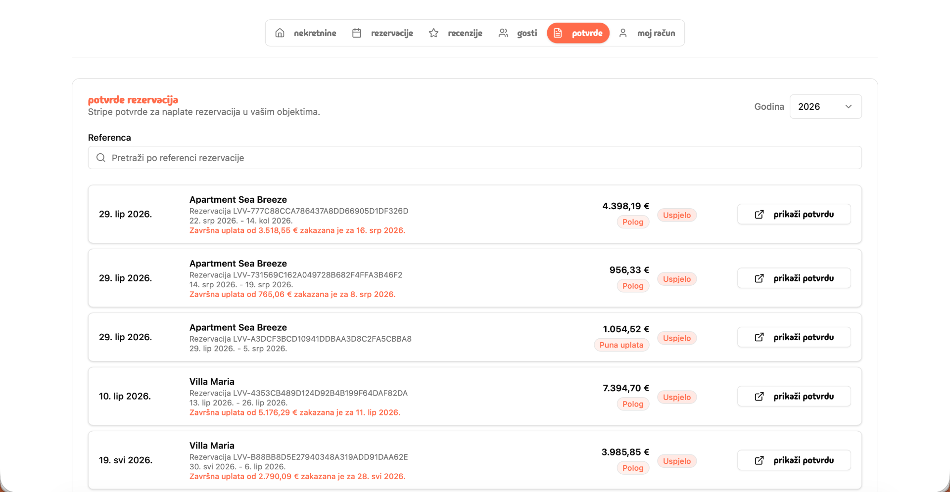The image size is (950, 492).
Task: Click the star icon beside recenzije
Action: 433,33
